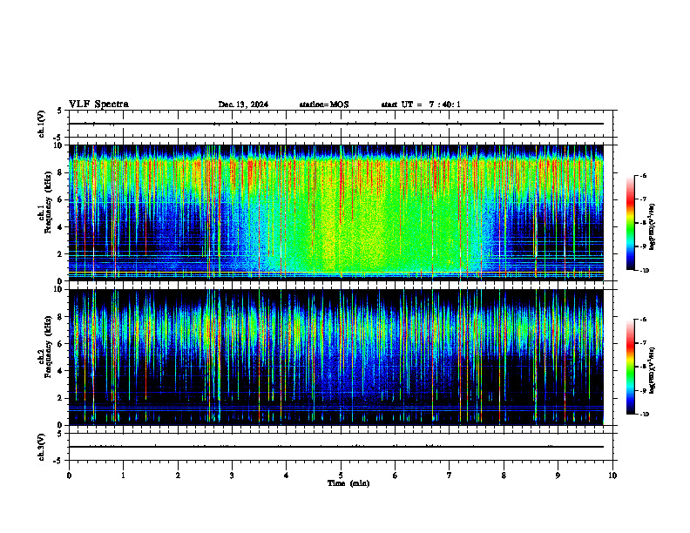Select the "start UT = 7 : 40: 1" text

[421, 105]
